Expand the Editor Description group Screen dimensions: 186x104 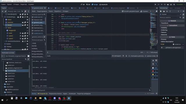coord(167,42)
